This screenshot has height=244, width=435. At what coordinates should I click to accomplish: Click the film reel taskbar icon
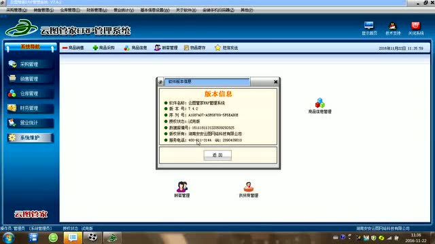92,238
